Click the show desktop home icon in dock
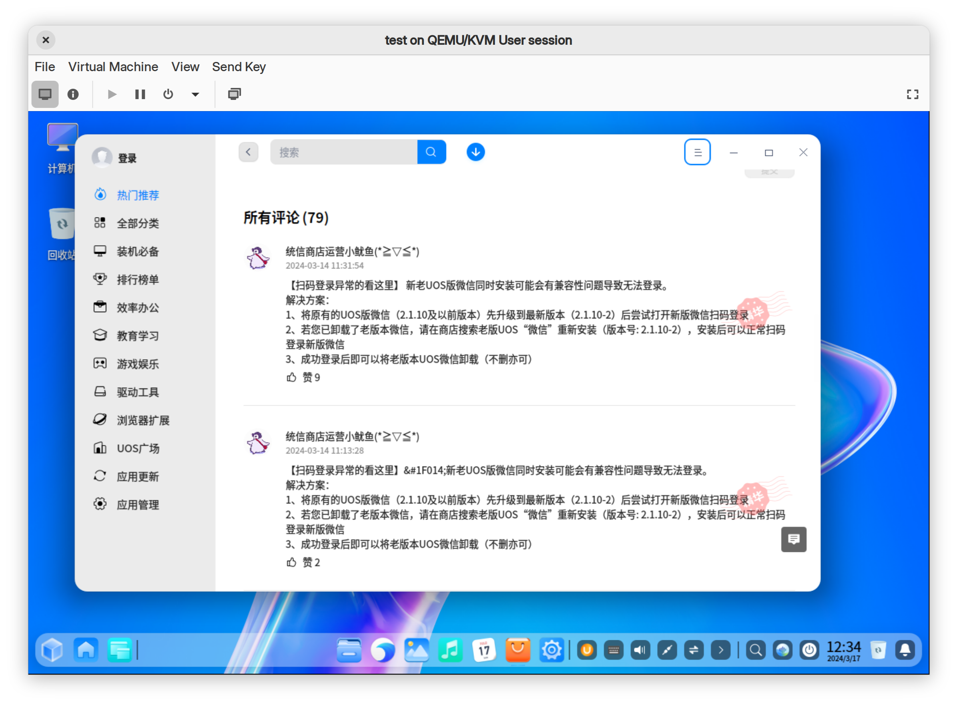The image size is (957, 705). point(86,650)
